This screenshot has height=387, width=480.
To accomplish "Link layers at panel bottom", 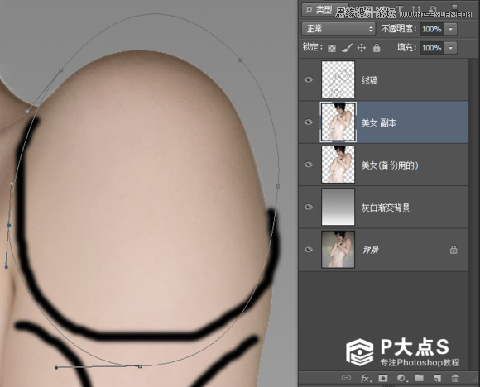I will click(x=346, y=378).
